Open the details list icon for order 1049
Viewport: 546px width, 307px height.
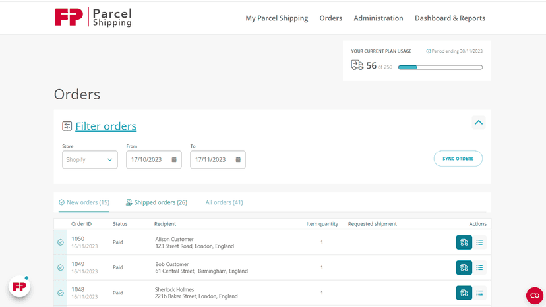[x=479, y=267]
